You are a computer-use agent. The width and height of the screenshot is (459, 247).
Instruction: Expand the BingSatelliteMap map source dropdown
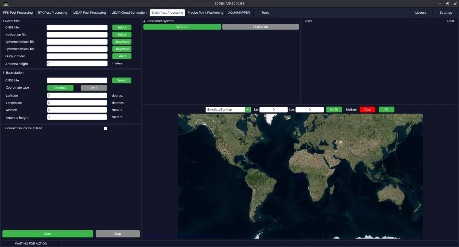click(248, 109)
